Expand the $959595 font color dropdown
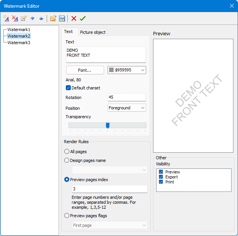Viewport: 238px width, 236px height. 127,70
